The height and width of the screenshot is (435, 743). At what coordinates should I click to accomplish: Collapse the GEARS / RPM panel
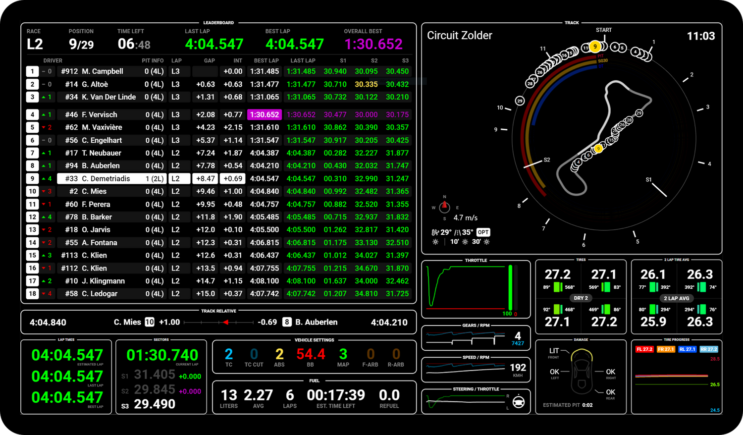coord(476,326)
